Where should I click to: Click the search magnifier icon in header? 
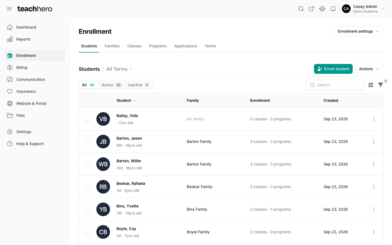301,9
